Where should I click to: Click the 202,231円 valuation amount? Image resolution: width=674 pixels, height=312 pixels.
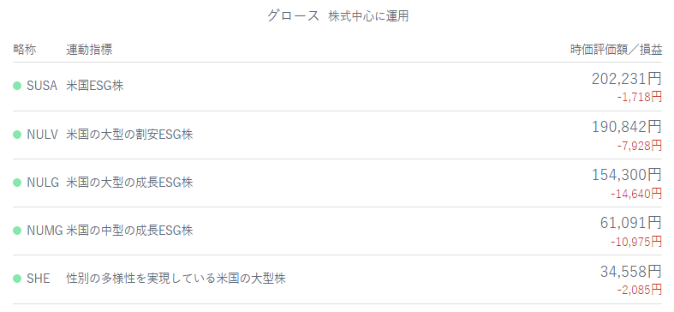(x=627, y=79)
